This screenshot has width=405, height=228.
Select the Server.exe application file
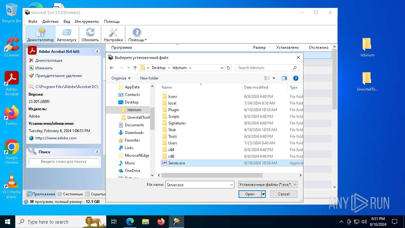tap(232, 163)
